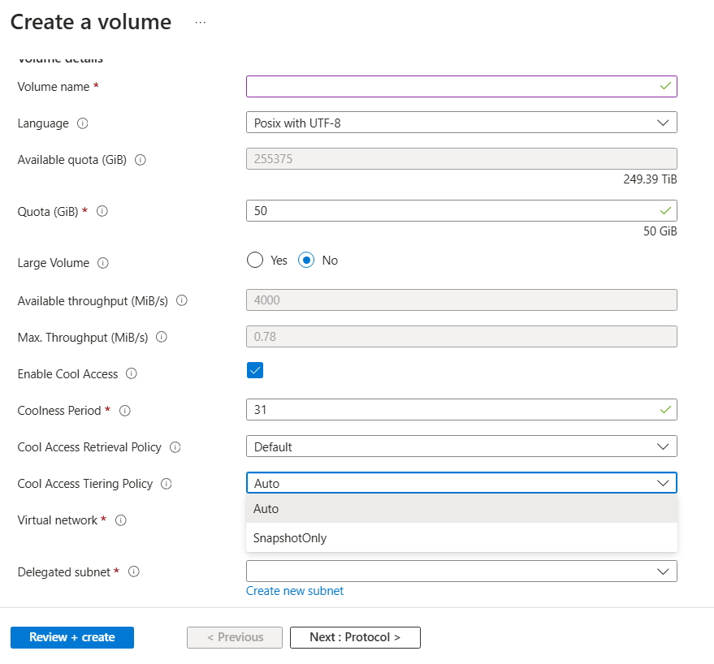Click info icon beside Available quota
Screen dimensions: 714x664
coord(140,160)
